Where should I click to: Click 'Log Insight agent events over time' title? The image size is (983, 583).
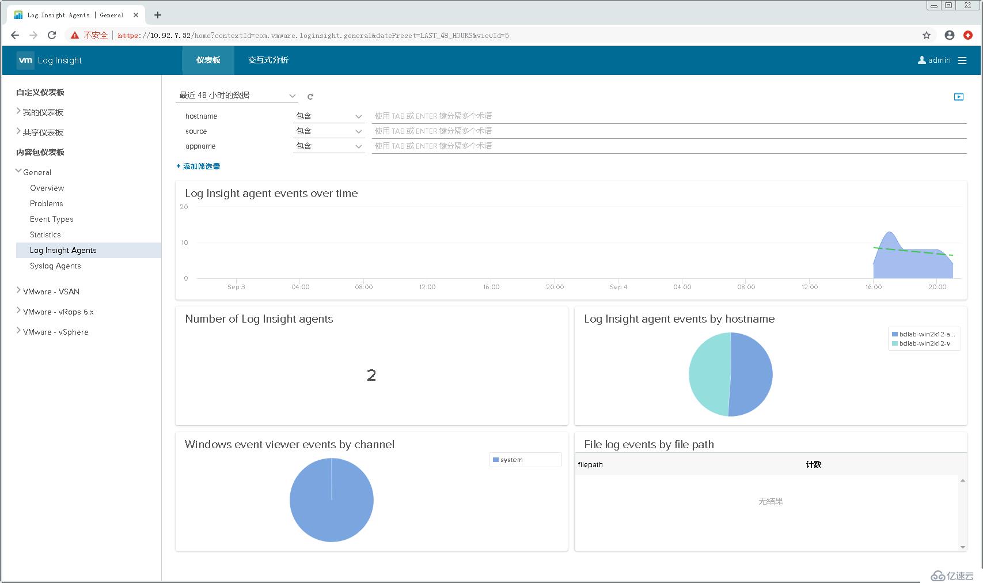(x=271, y=194)
